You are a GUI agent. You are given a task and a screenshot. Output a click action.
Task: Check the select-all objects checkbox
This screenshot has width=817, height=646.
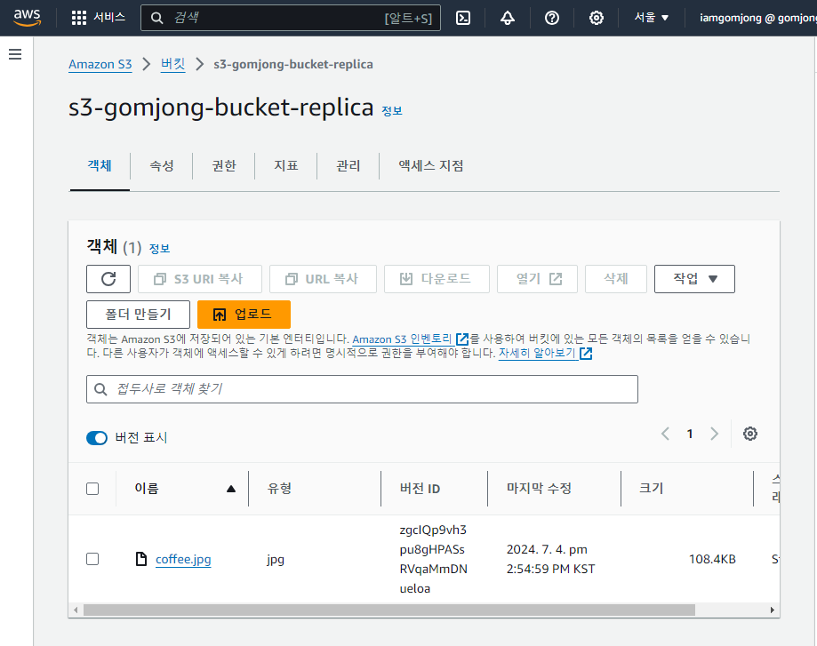92,489
